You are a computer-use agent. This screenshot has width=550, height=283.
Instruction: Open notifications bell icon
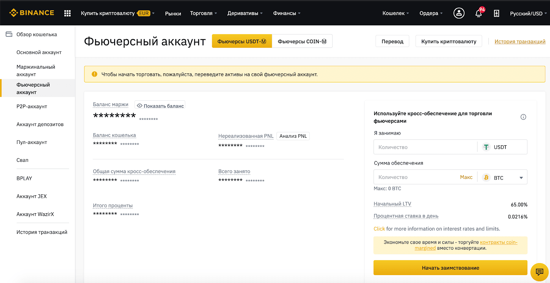(478, 13)
